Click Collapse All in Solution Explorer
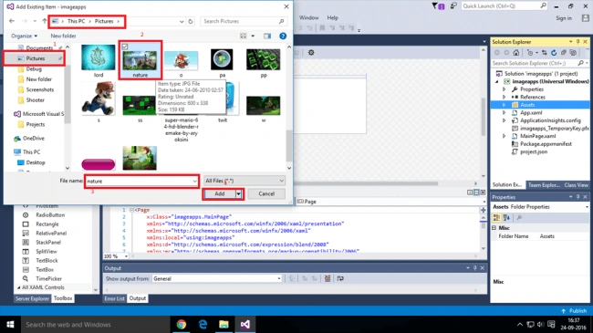The height and width of the screenshot is (333, 593). tap(564, 53)
